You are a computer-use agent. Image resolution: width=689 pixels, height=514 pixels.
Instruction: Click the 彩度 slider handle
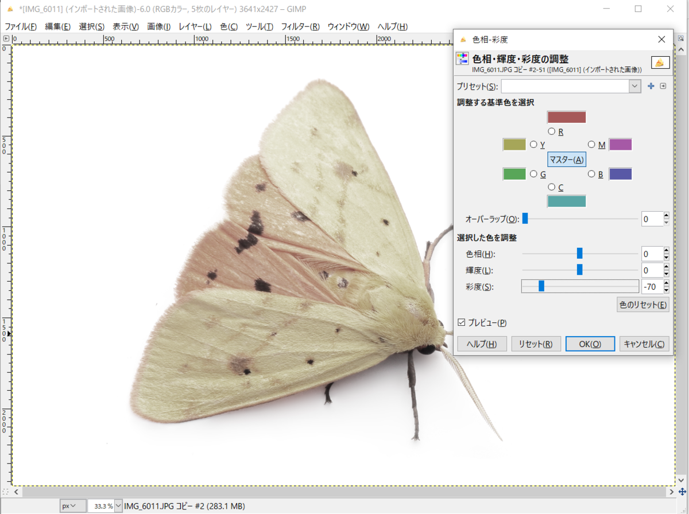pyautogui.click(x=541, y=286)
